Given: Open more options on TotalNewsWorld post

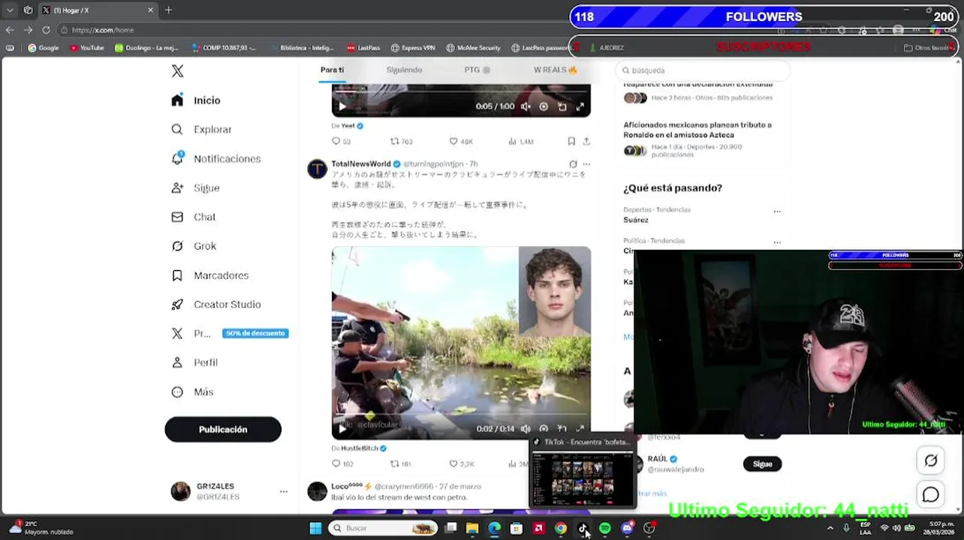Looking at the screenshot, I should pos(586,164).
